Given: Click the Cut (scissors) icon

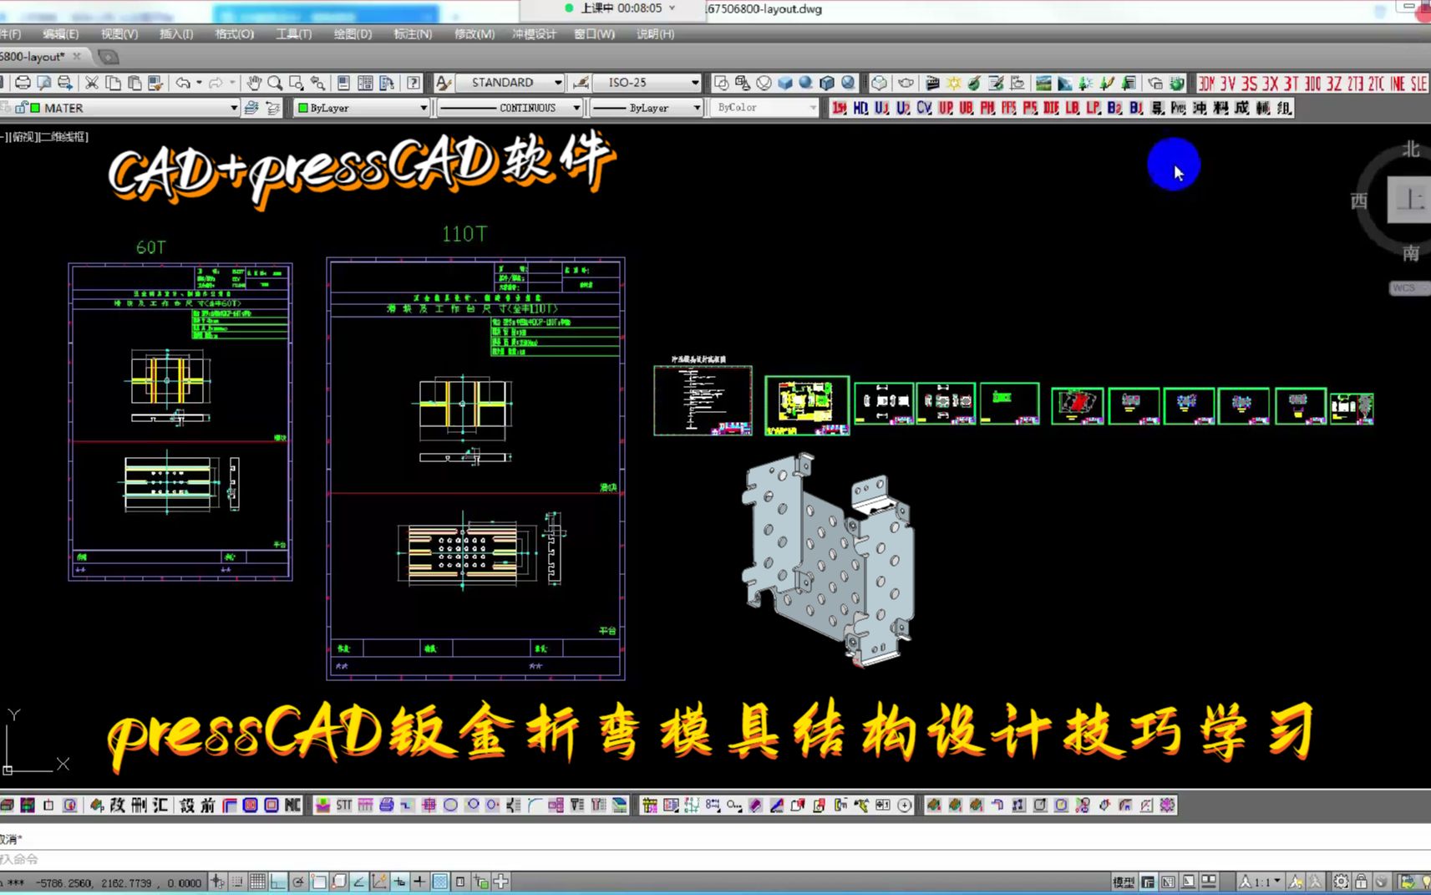Looking at the screenshot, I should coord(92,83).
